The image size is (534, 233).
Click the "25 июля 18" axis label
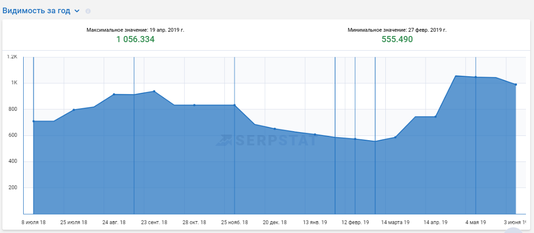pos(73,223)
